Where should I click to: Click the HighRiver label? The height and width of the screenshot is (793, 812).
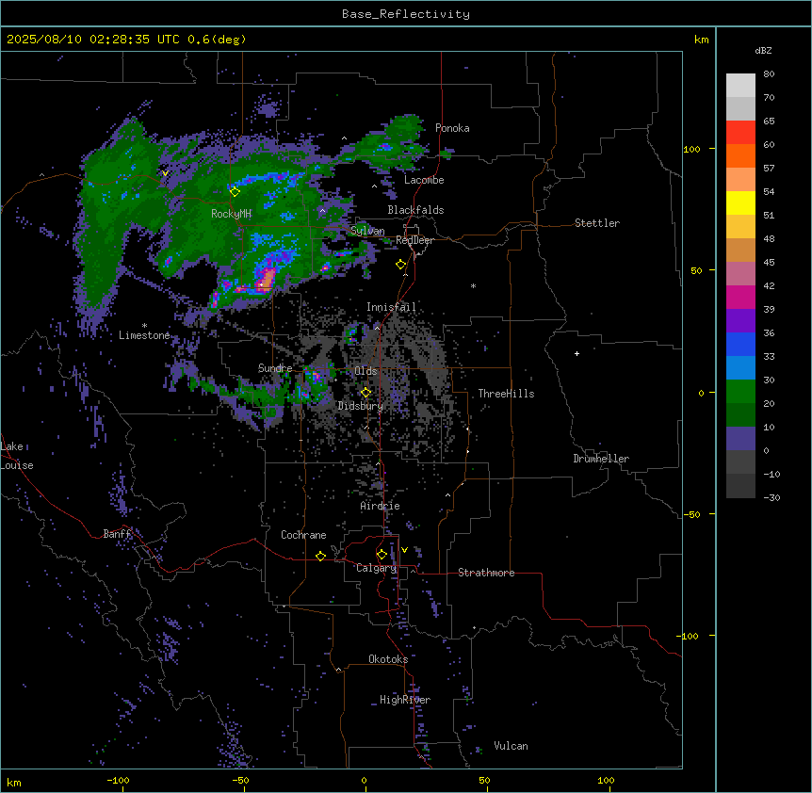pos(405,700)
